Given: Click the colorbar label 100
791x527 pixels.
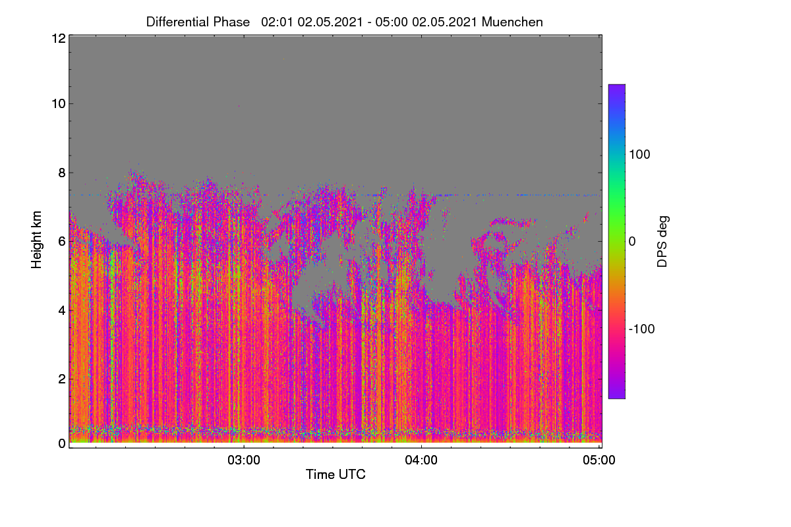Looking at the screenshot, I should [x=640, y=154].
